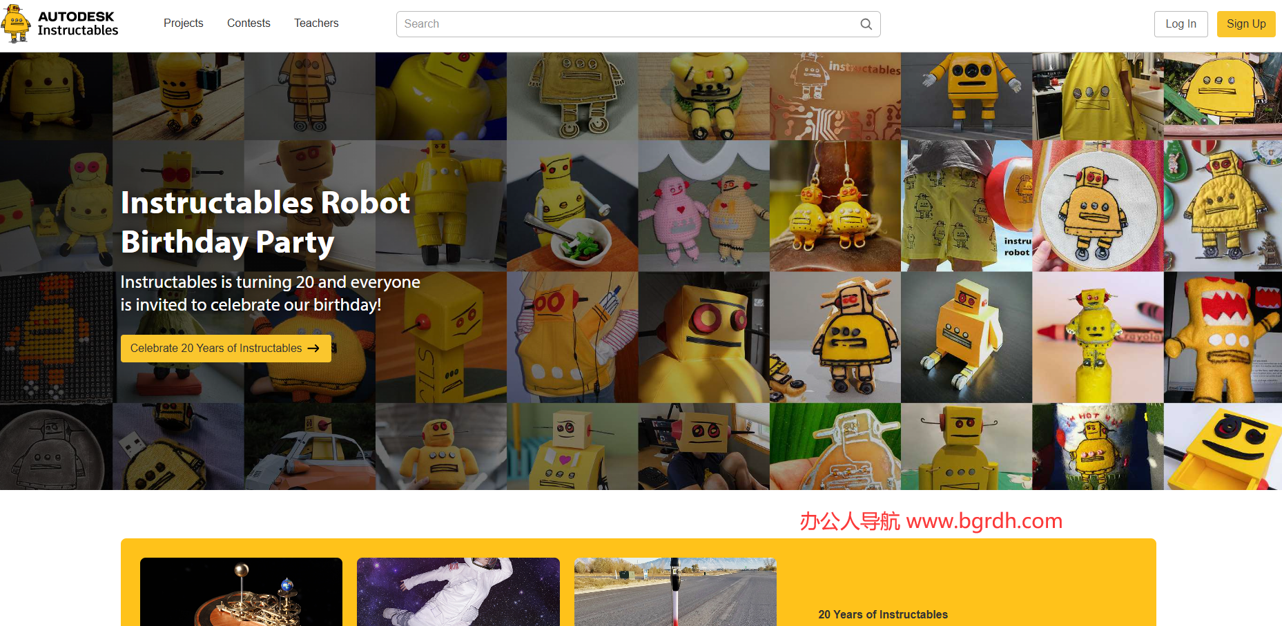
Task: Click the Autodesk Instructables wordmark
Action: click(x=78, y=23)
